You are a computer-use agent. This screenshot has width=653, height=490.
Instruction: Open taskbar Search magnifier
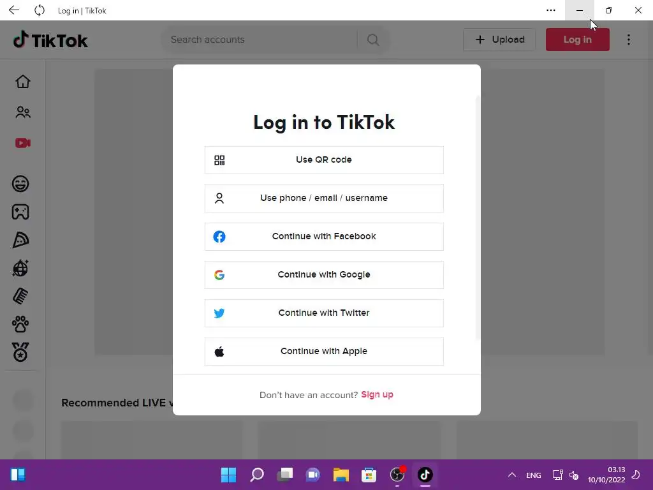click(x=256, y=475)
